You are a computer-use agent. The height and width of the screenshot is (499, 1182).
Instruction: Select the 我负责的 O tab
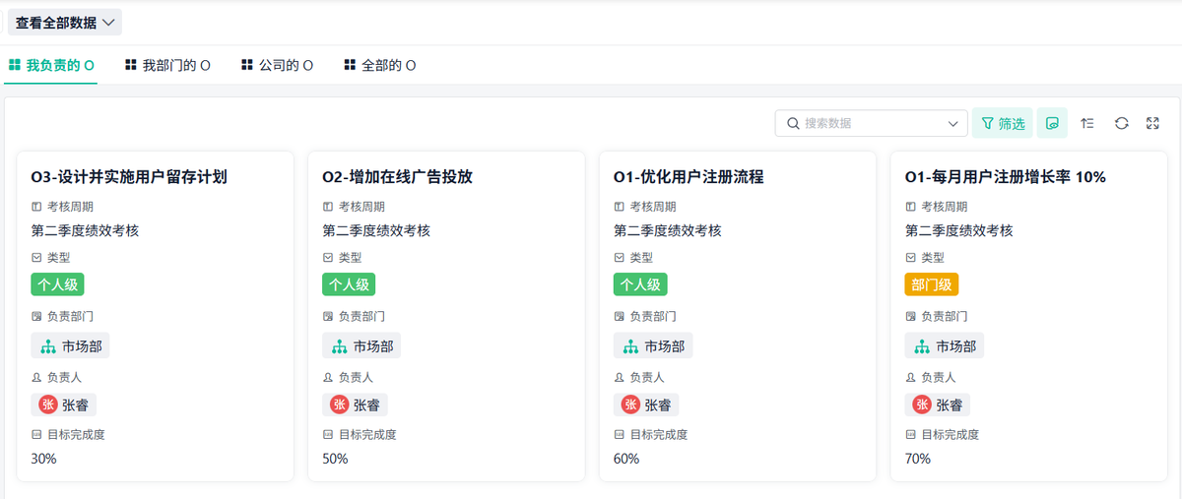(51, 66)
